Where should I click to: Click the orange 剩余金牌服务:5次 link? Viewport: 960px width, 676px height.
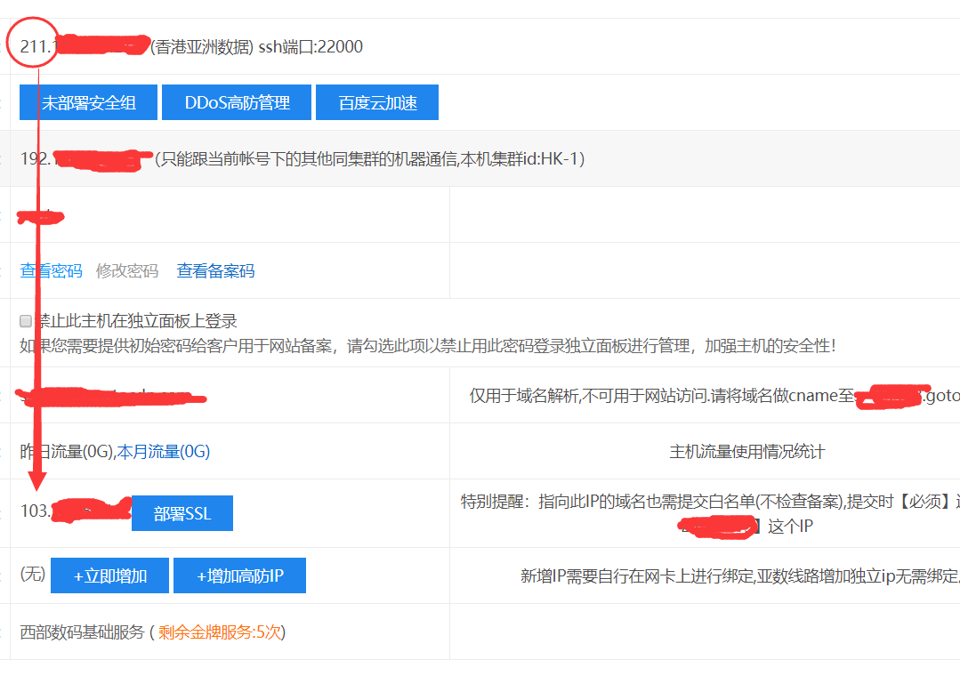[x=220, y=632]
